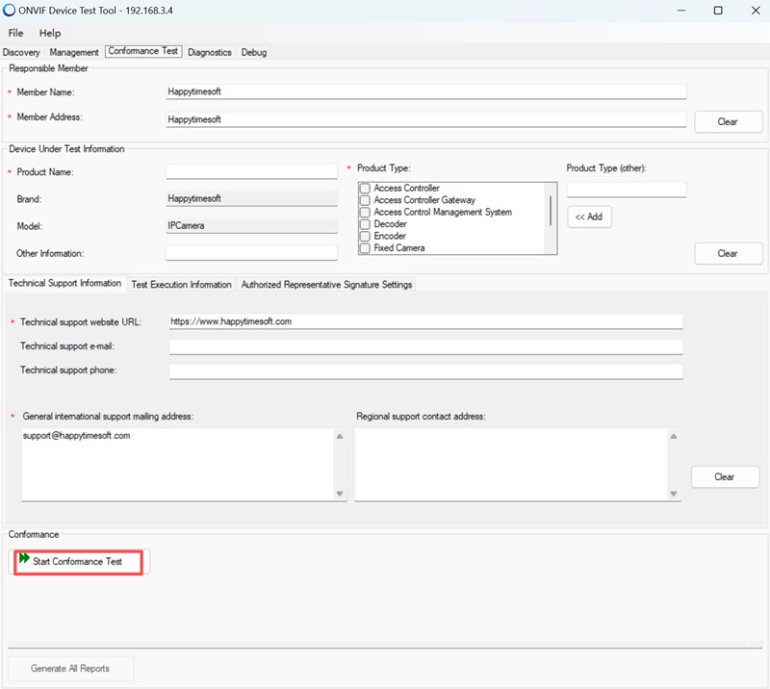This screenshot has width=770, height=689.
Task: Switch to the Discovery tab
Action: point(21,52)
